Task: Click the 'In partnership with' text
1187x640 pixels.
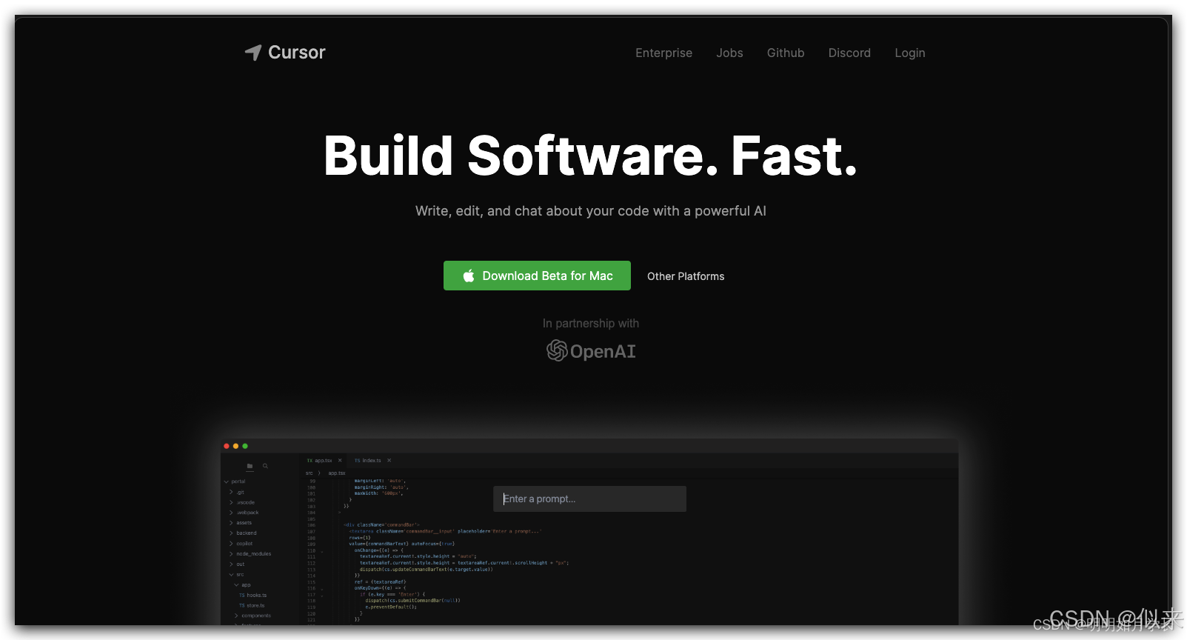Action: point(590,324)
